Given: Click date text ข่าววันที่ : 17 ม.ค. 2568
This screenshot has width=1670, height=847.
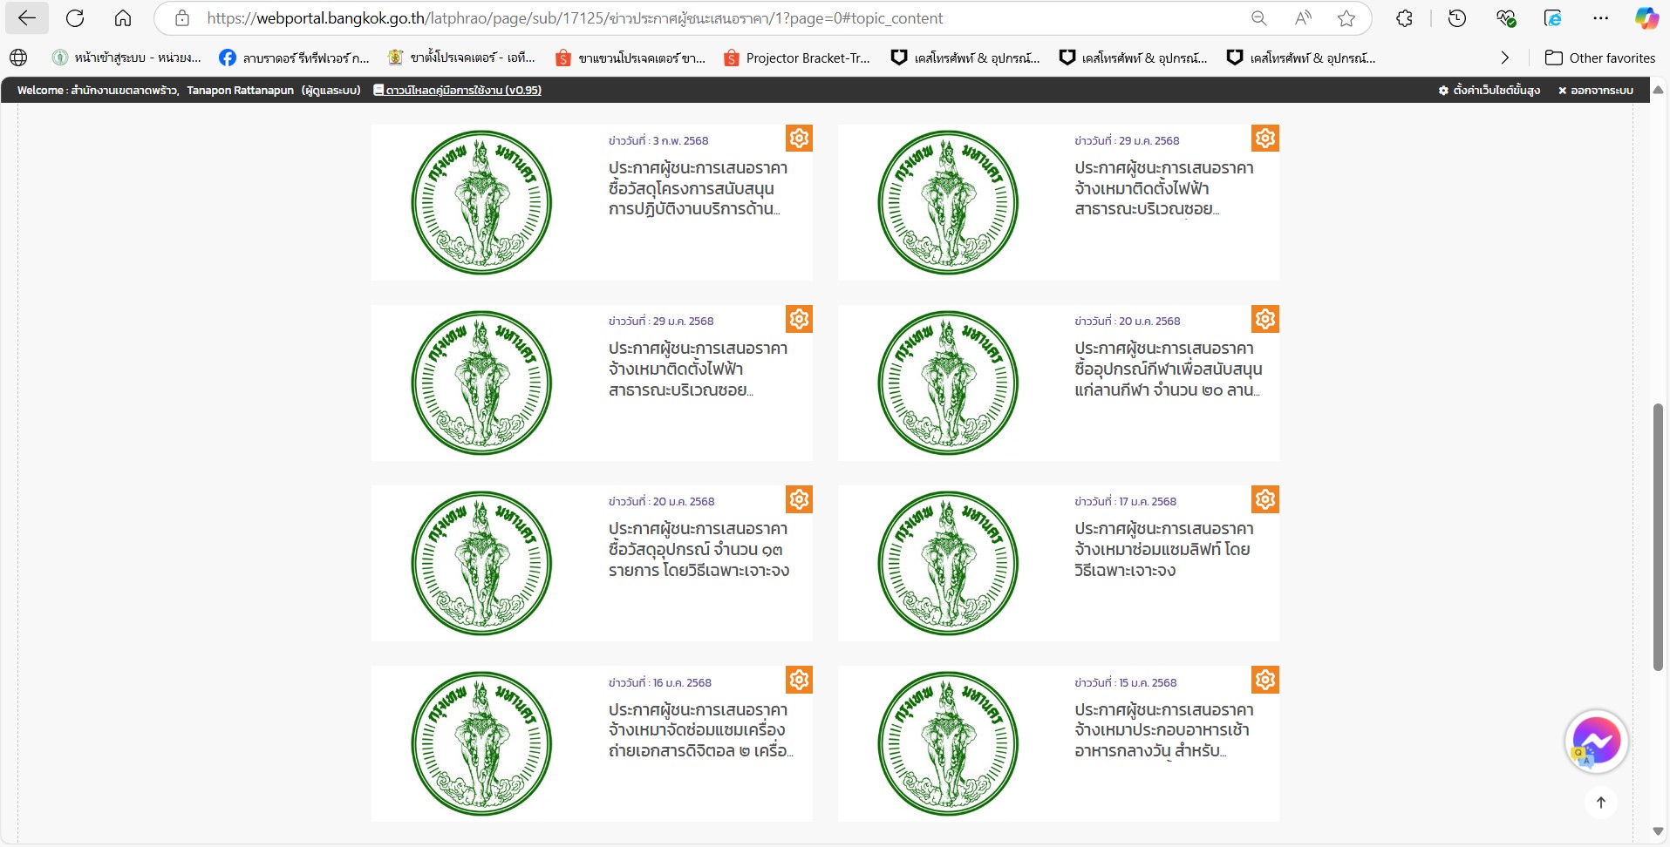Looking at the screenshot, I should (1125, 501).
